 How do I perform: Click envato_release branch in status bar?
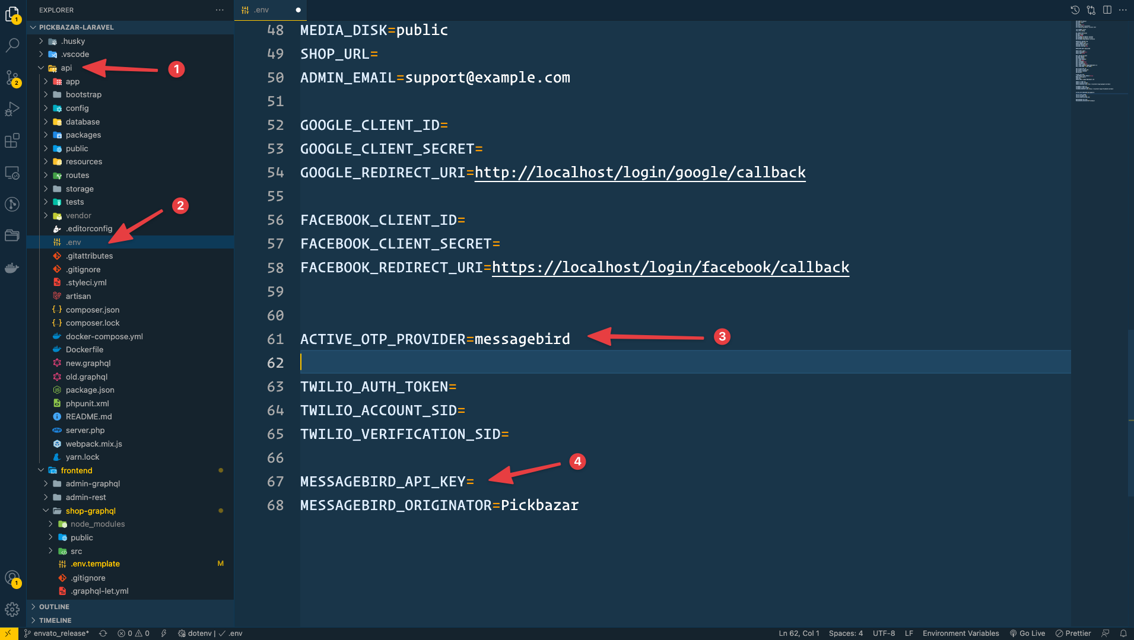click(x=56, y=633)
